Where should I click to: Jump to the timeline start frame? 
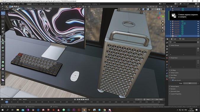[78, 100]
